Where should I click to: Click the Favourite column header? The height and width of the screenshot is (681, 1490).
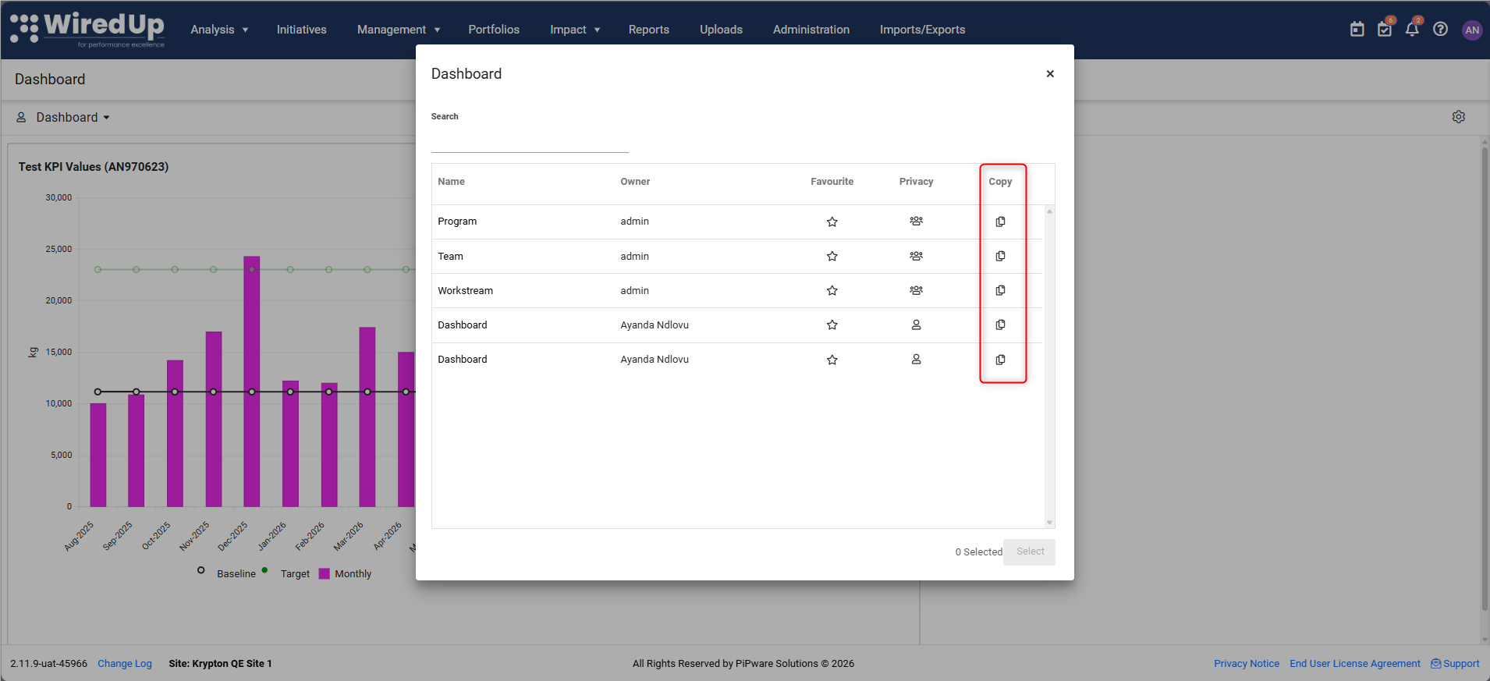(x=832, y=182)
